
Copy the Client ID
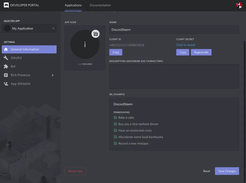[x=116, y=52]
